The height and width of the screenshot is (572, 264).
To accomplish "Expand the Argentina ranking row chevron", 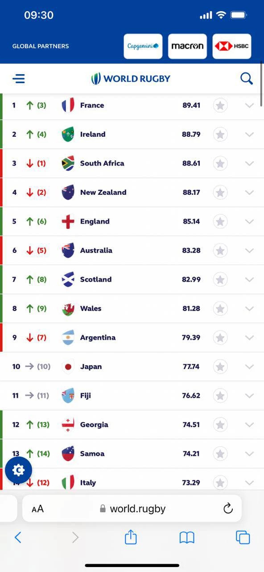I will [x=249, y=338].
